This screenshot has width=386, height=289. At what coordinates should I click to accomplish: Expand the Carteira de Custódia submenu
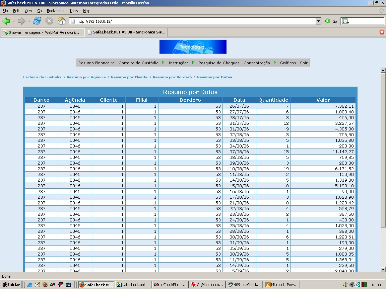coord(163,63)
